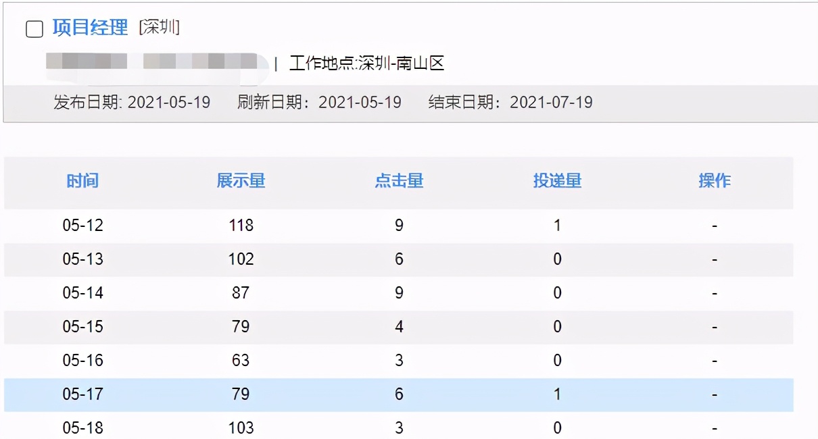Click the 点击量 value 3 on 05-18
The image size is (818, 439).
(x=399, y=428)
